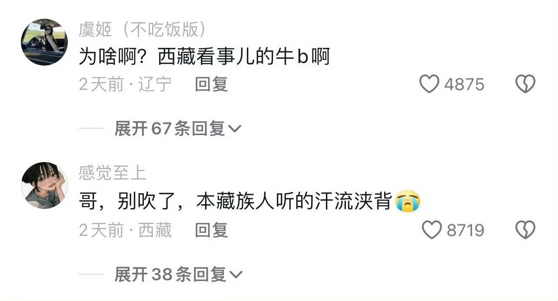Select the comment starting with 哥,别吹了
The image size is (558, 301).
point(237,202)
